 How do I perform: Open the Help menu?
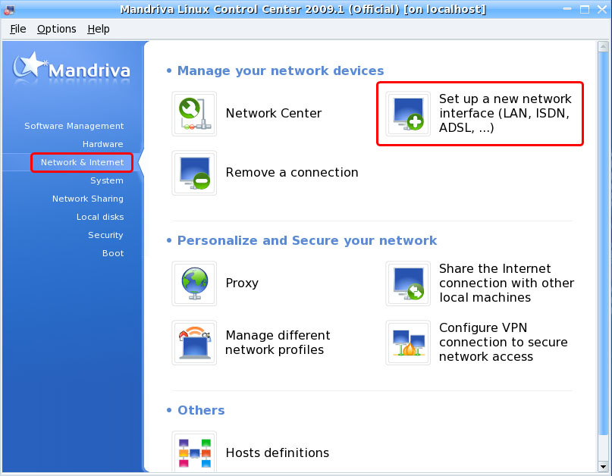click(99, 29)
